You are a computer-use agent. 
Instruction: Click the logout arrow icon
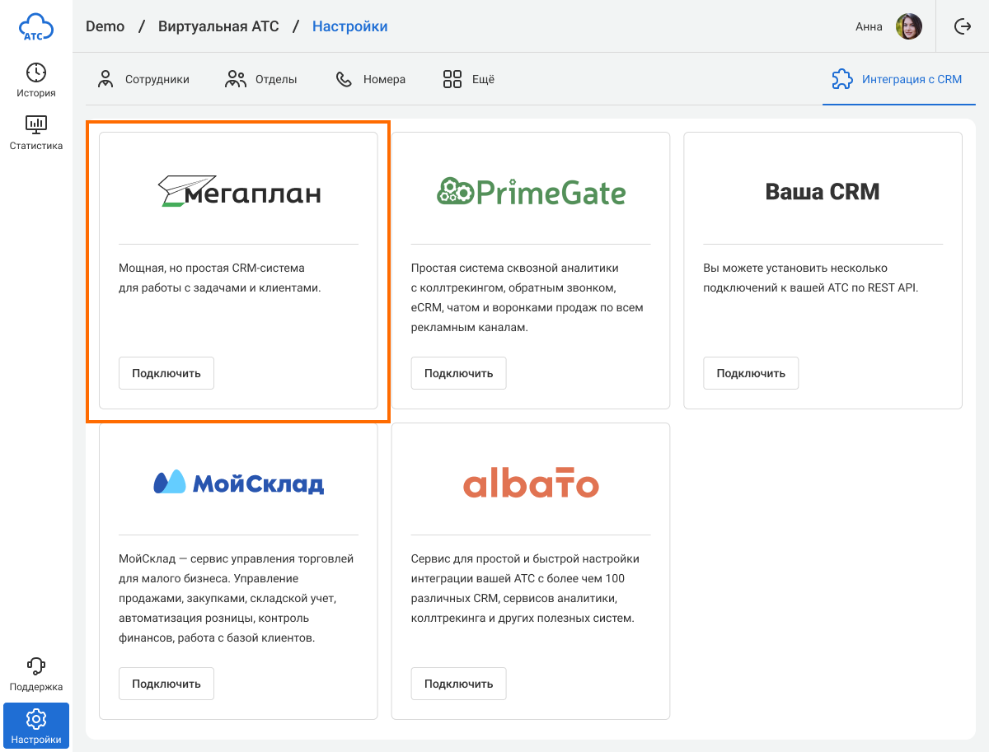coord(962,26)
